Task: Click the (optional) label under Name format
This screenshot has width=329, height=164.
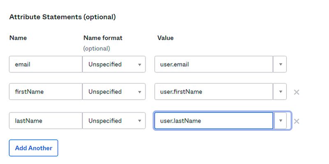Action: click(97, 48)
